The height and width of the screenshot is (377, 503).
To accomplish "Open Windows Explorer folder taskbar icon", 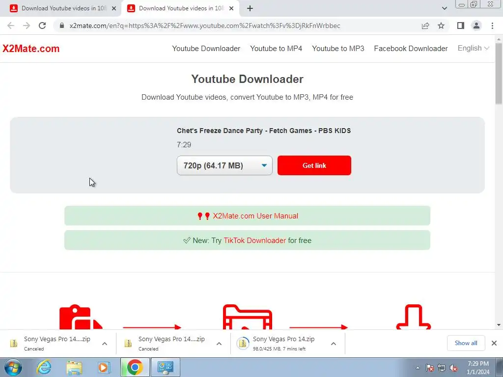I will [74, 367].
